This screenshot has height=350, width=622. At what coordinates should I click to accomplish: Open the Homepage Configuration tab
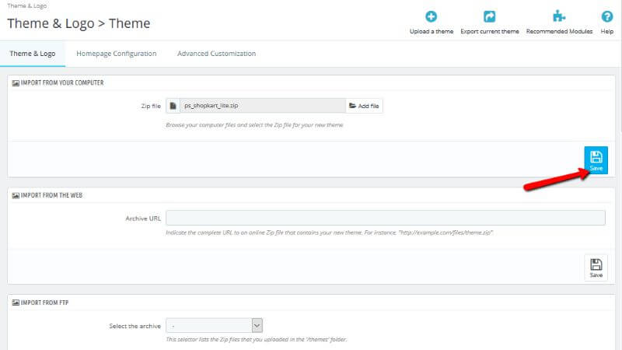pyautogui.click(x=116, y=54)
